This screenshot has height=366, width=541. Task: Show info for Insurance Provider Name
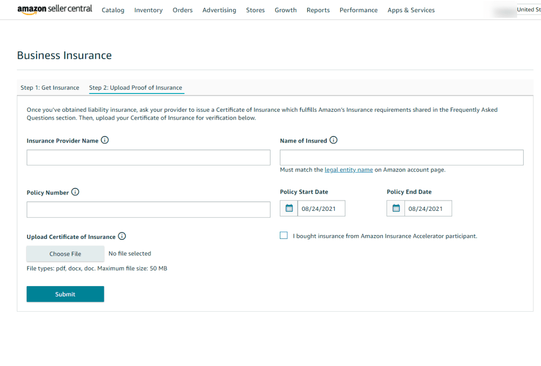coord(104,140)
